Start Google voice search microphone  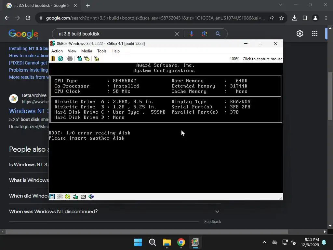click(191, 34)
